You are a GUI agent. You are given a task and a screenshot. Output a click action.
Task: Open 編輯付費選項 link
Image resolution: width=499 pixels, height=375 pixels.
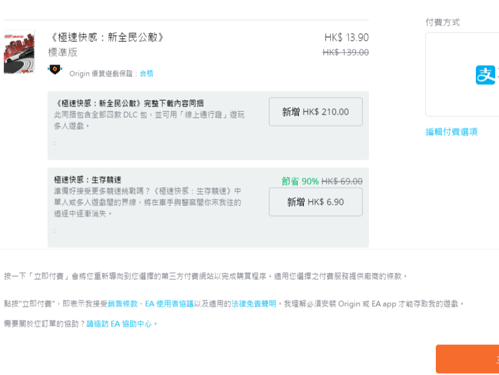451,132
